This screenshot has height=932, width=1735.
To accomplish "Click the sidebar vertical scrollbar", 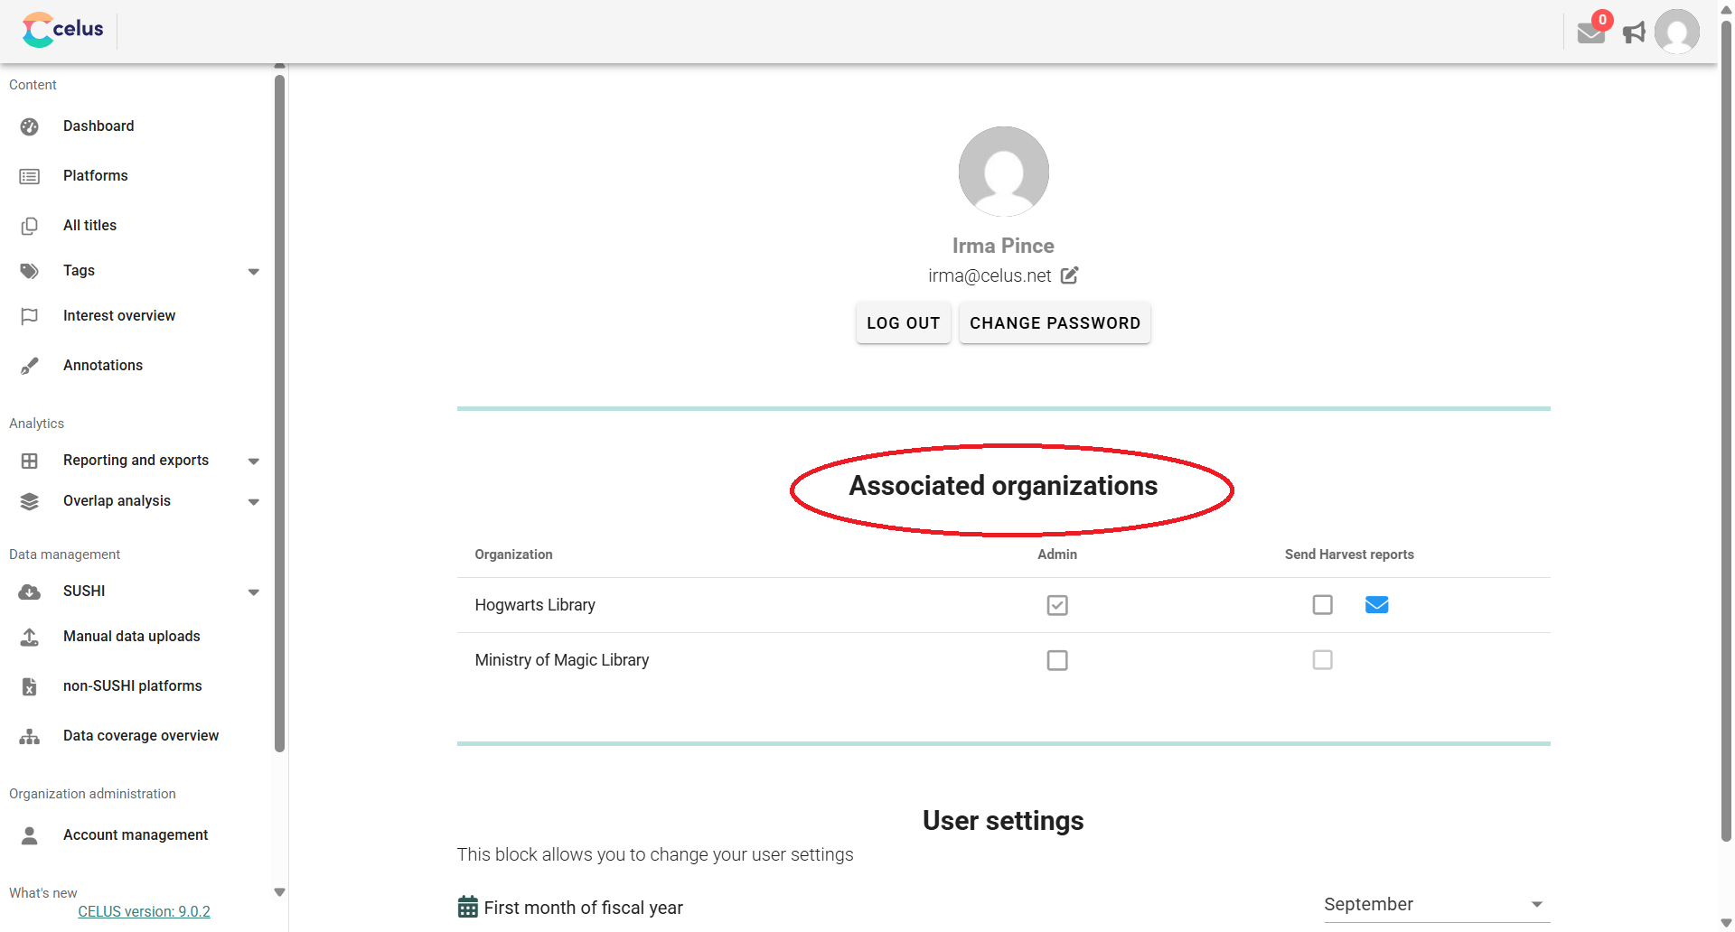I will (x=279, y=413).
